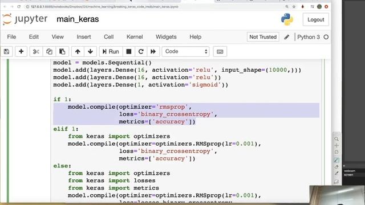Click the 'sigmoid' activation string
The width and height of the screenshot is (365, 205).
point(205,85)
